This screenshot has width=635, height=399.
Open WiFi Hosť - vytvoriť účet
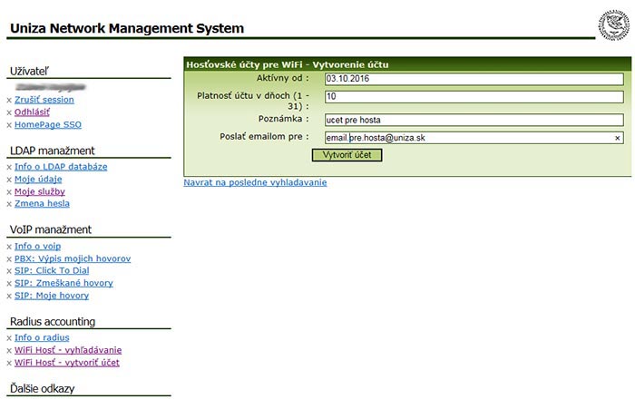[67, 363]
